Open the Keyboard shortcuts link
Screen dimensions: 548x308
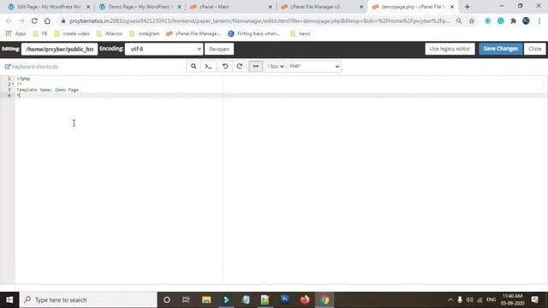click(x=32, y=67)
